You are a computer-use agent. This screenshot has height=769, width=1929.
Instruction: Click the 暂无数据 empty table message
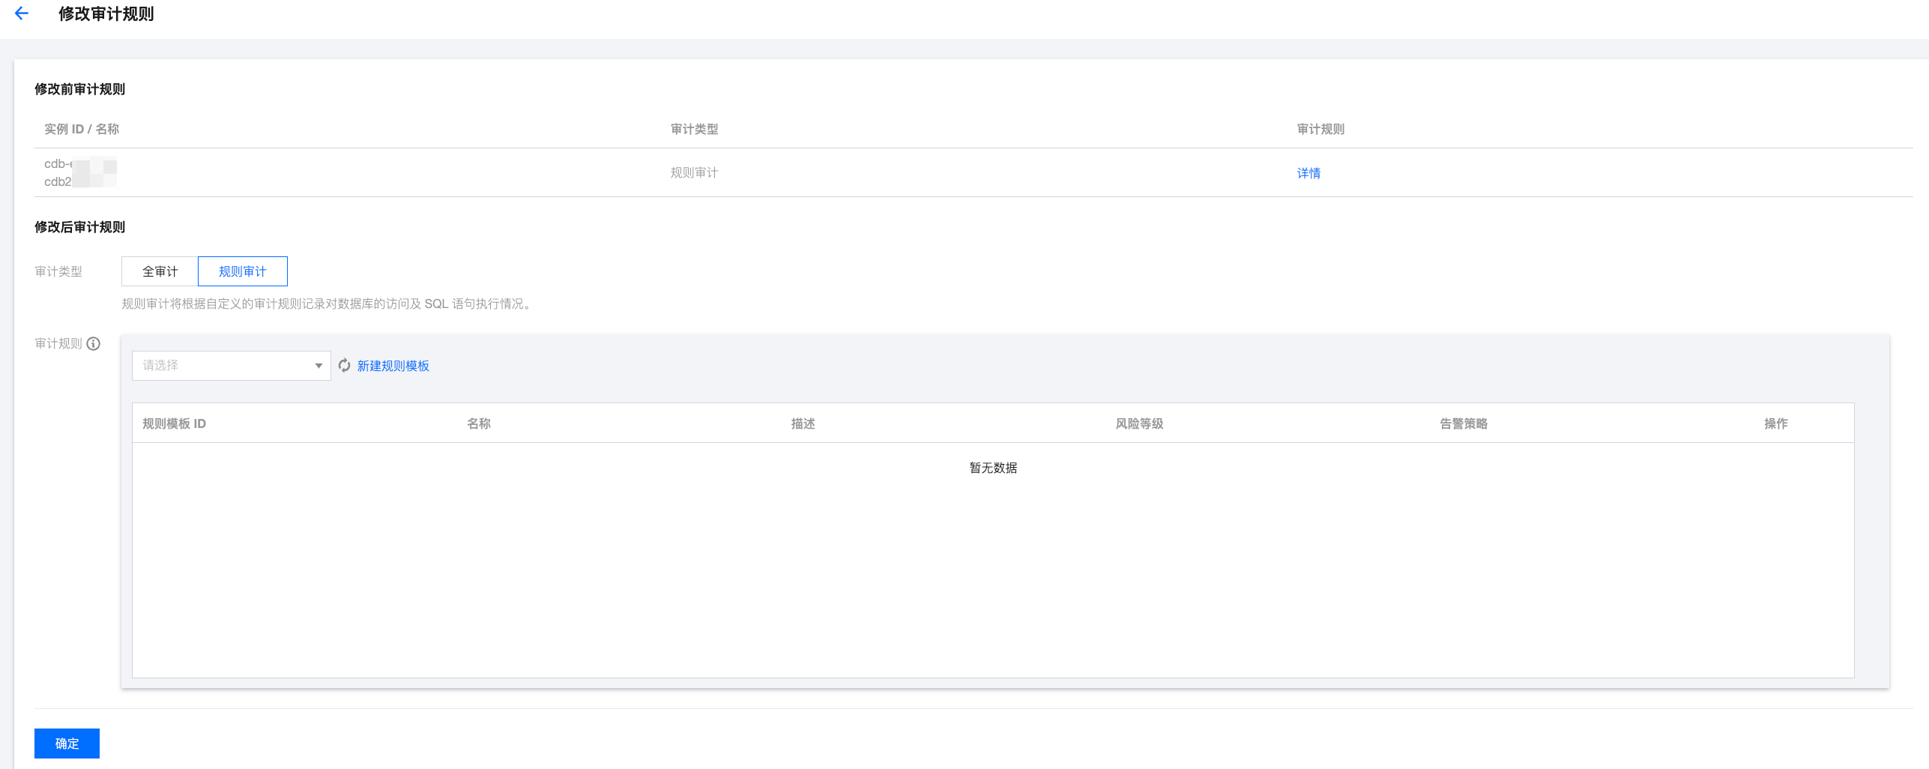pyautogui.click(x=993, y=468)
